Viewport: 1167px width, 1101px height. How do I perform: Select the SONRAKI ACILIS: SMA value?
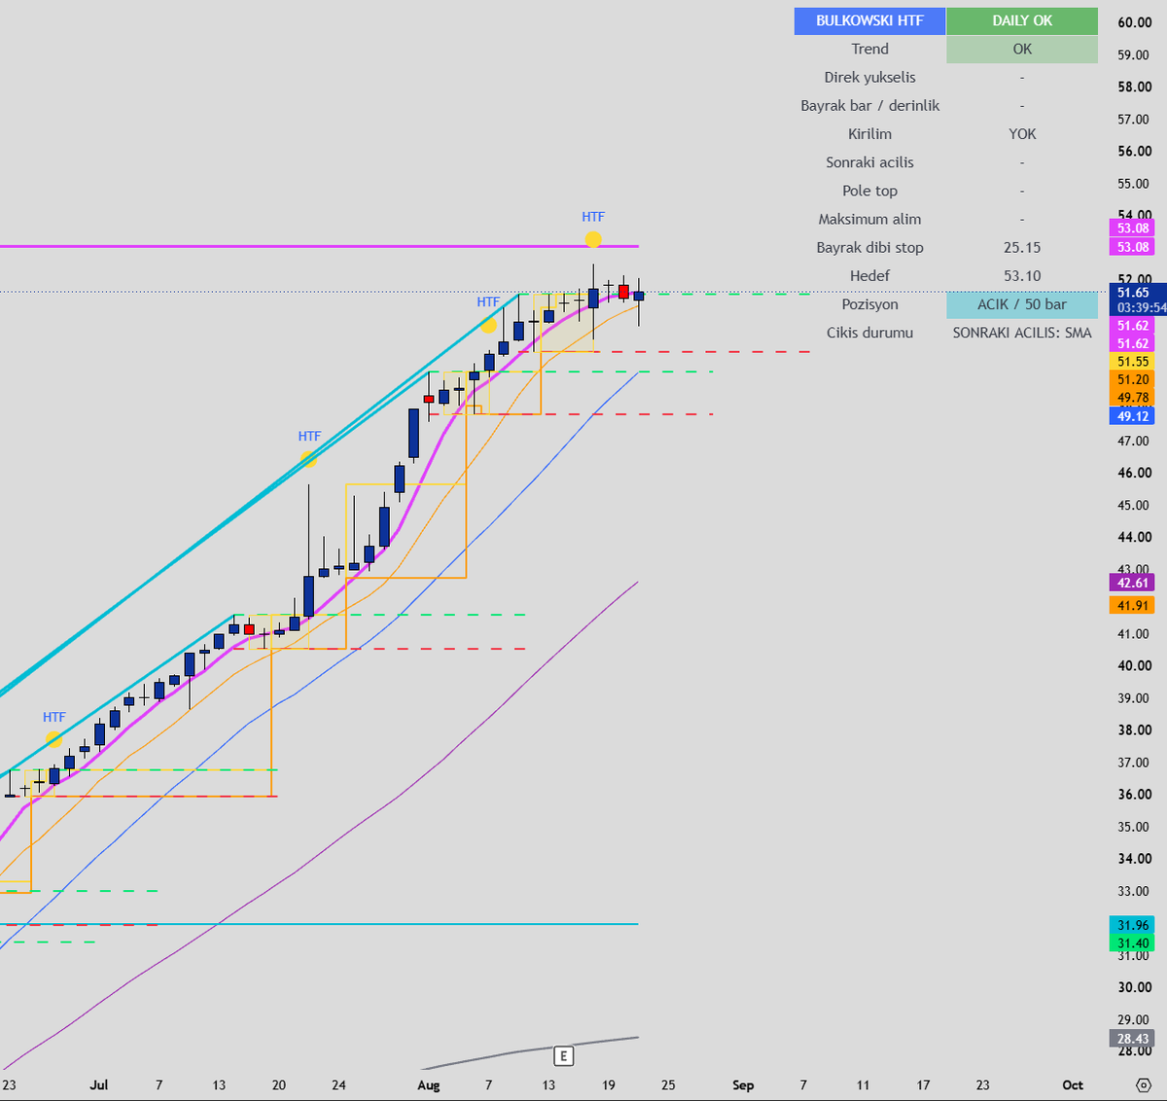(x=1022, y=333)
